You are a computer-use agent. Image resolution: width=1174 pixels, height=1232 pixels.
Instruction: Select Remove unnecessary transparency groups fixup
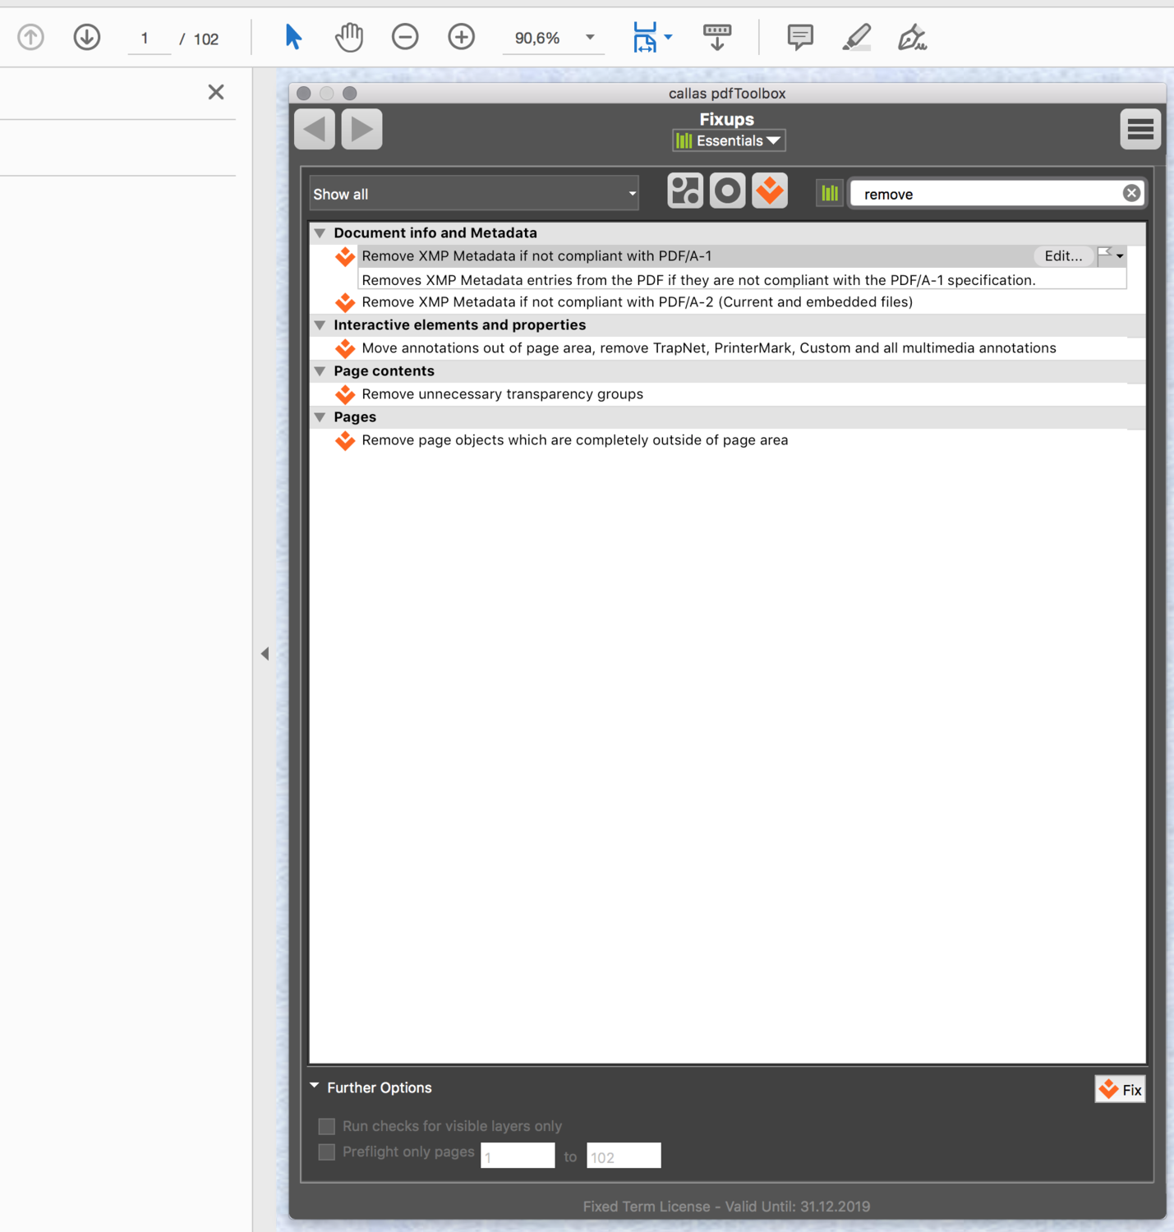pyautogui.click(x=503, y=394)
